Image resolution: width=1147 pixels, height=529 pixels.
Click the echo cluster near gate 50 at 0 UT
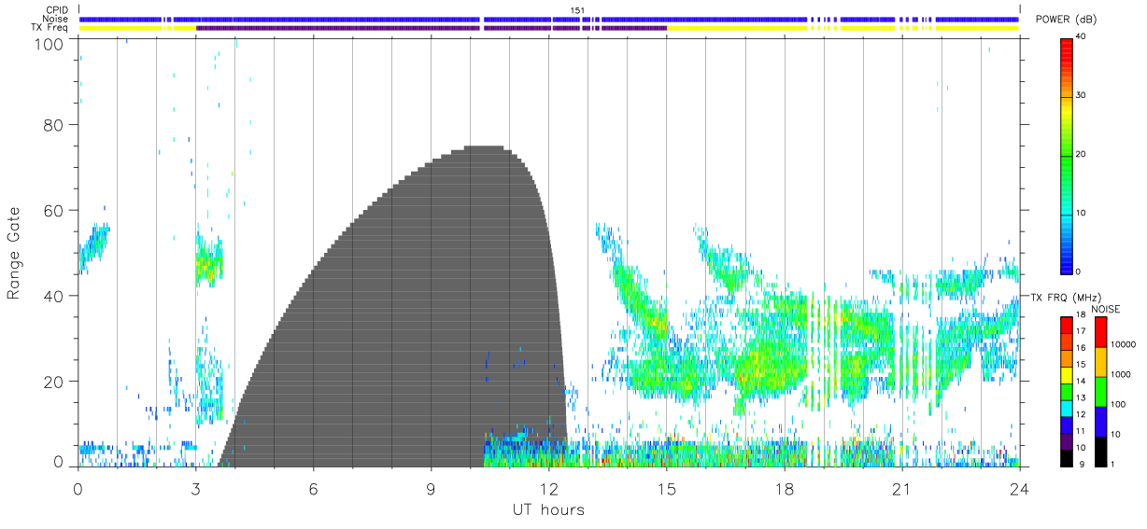pos(93,247)
